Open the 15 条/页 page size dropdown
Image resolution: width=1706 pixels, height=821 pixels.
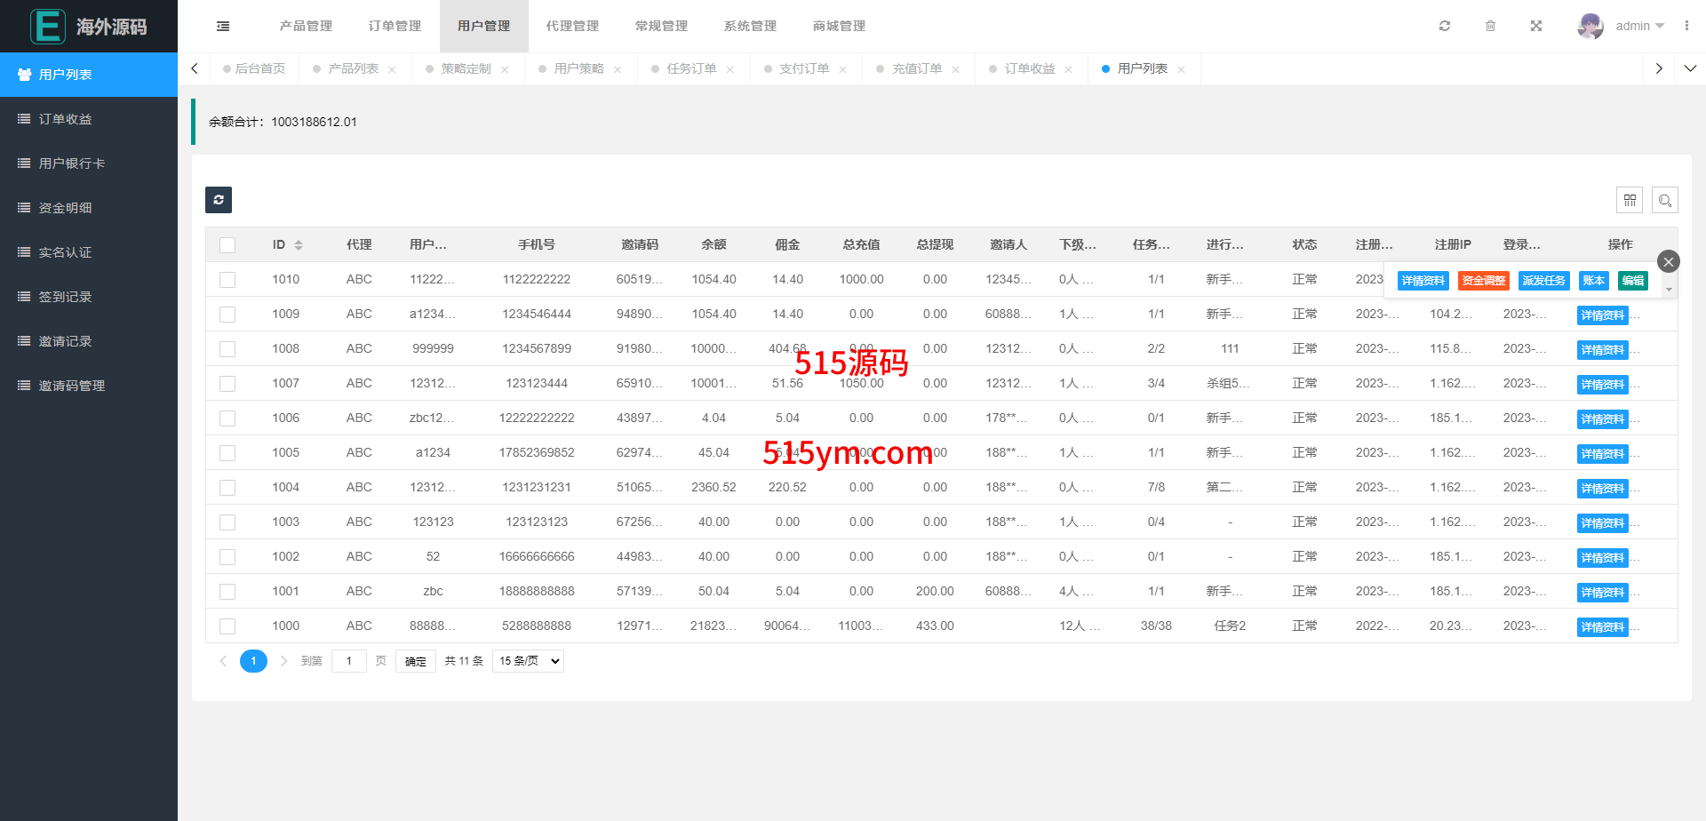pyautogui.click(x=530, y=661)
